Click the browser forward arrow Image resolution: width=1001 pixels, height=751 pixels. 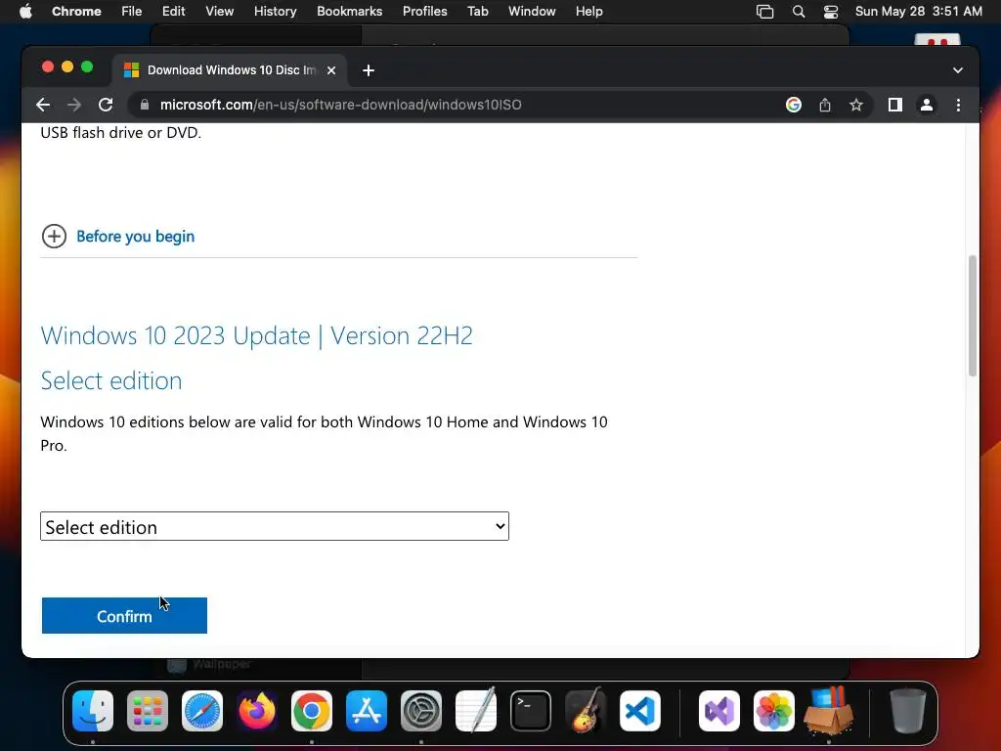74,105
